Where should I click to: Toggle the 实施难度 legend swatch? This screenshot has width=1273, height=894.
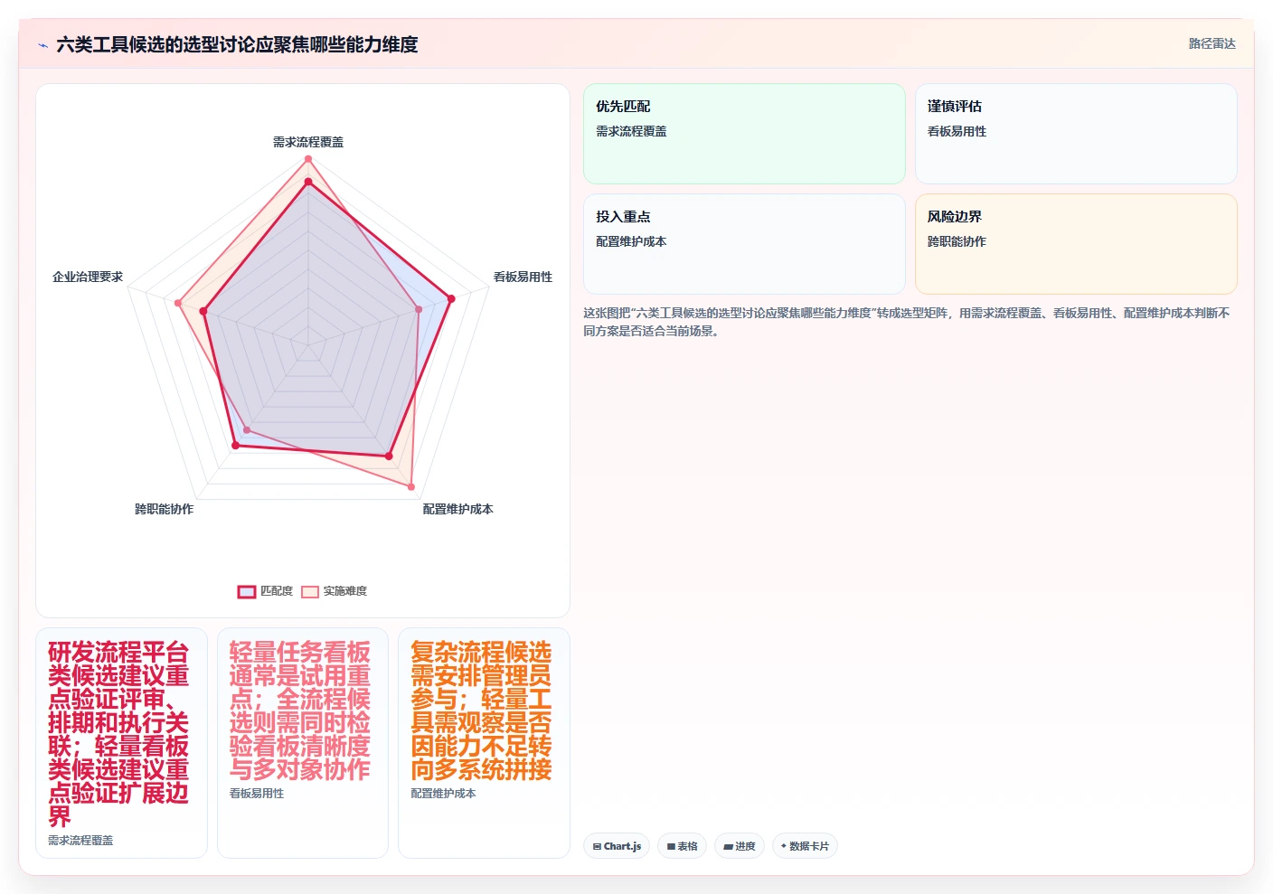pos(310,592)
